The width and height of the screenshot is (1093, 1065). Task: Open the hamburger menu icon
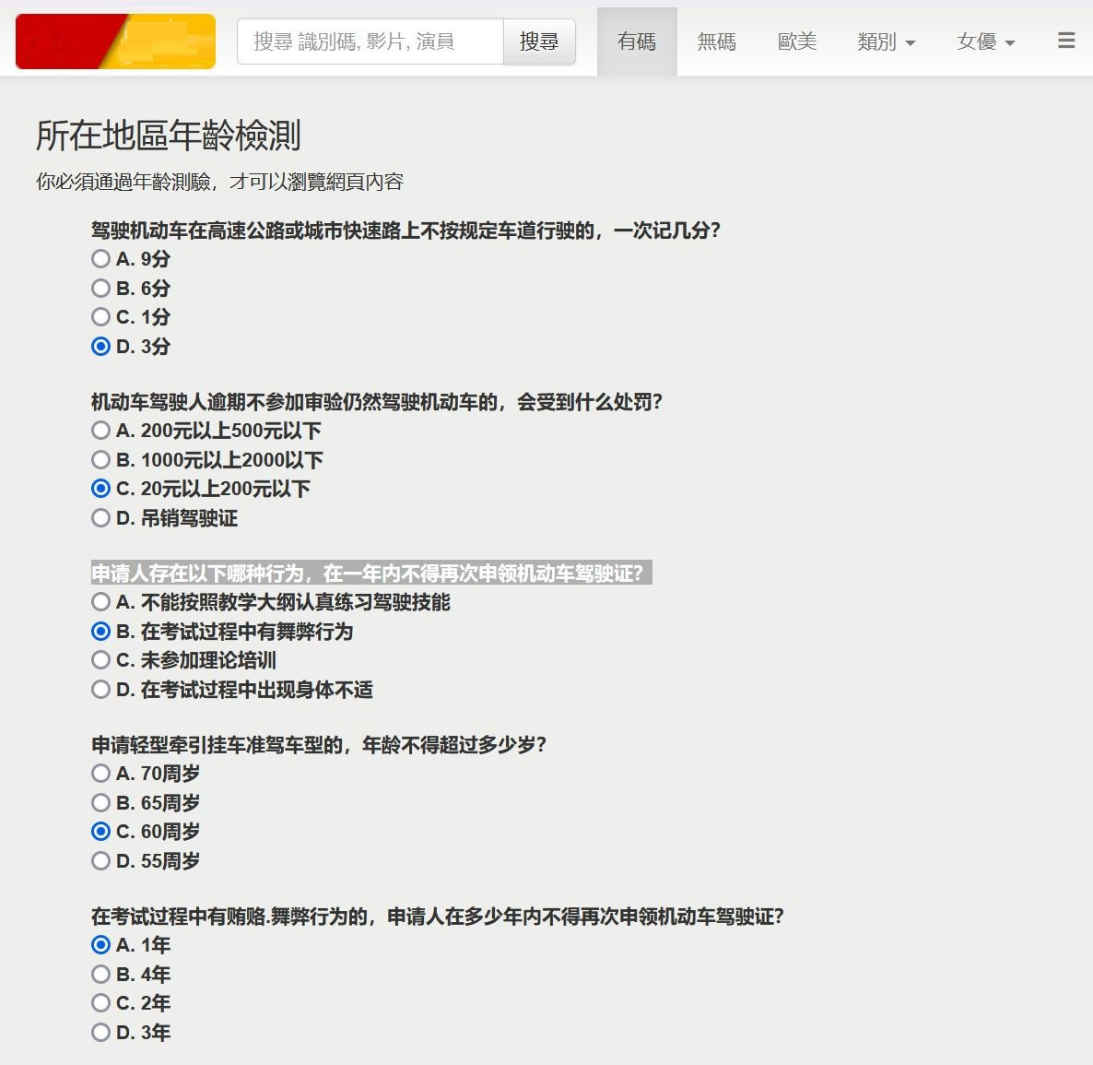pyautogui.click(x=1066, y=41)
